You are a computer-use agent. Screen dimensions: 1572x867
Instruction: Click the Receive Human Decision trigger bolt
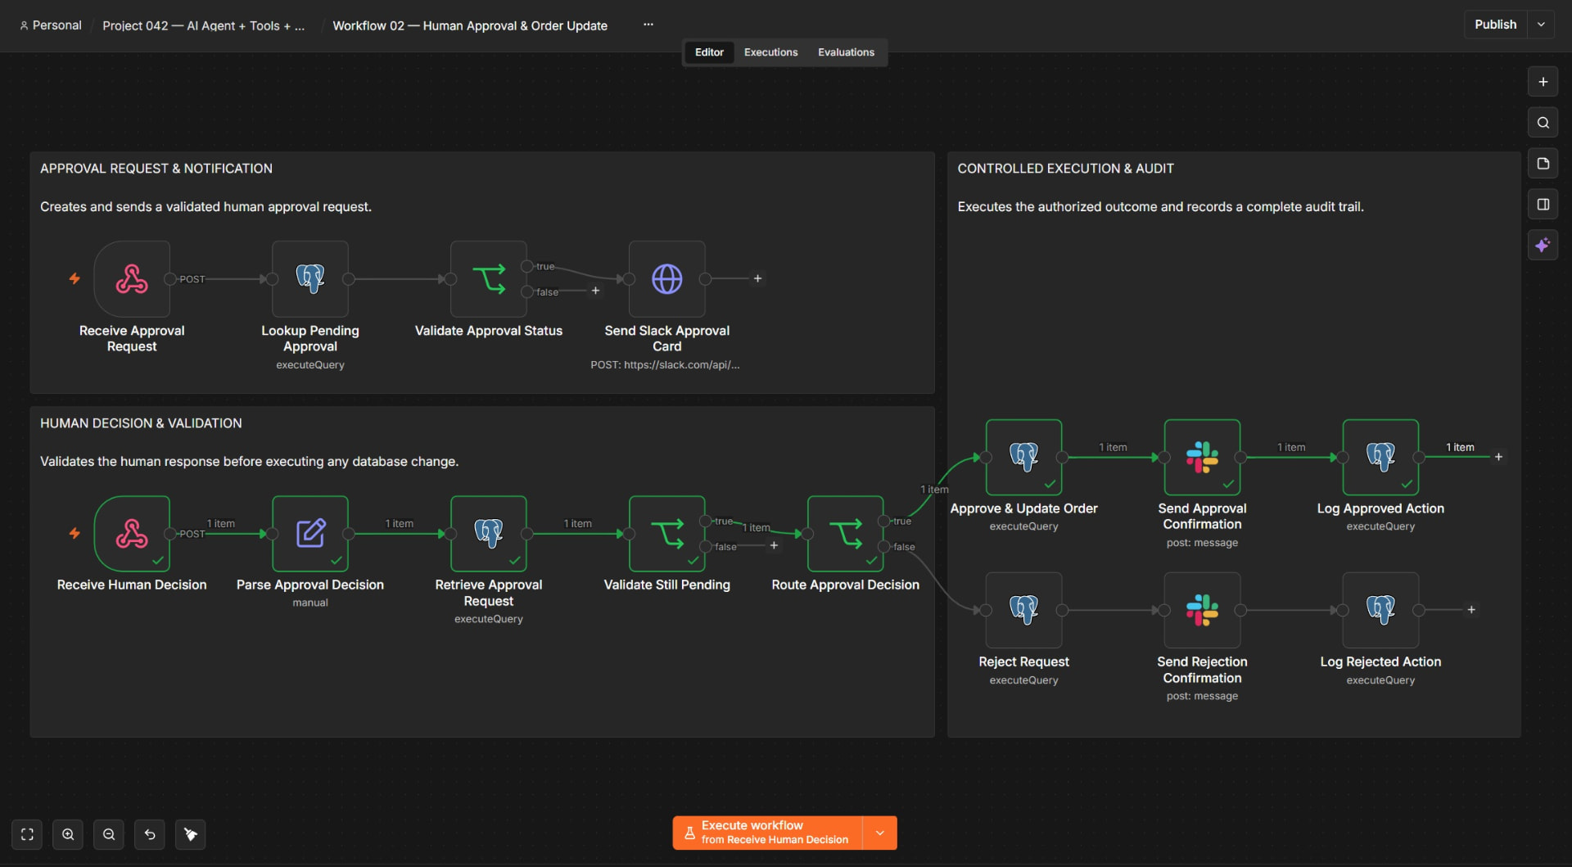75,533
